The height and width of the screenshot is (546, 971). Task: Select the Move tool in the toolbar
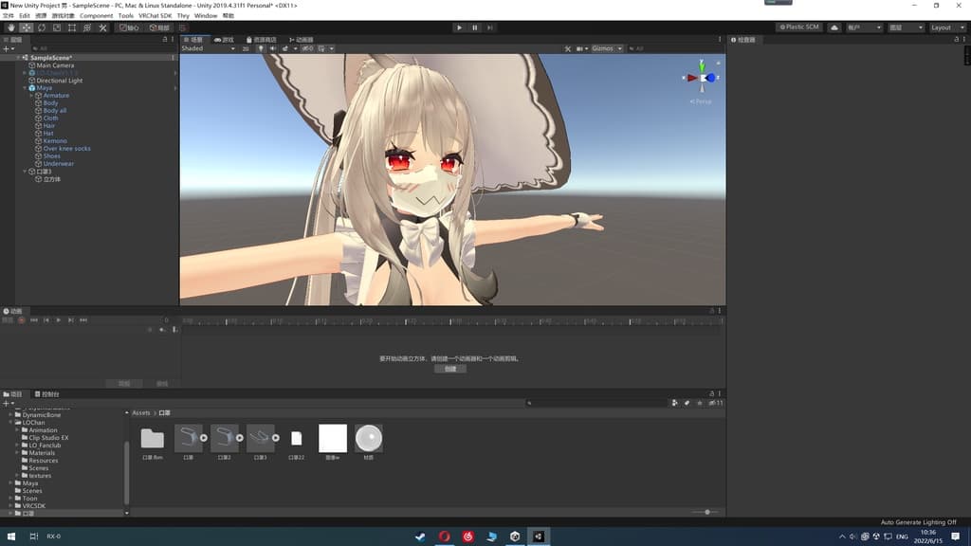click(x=27, y=27)
